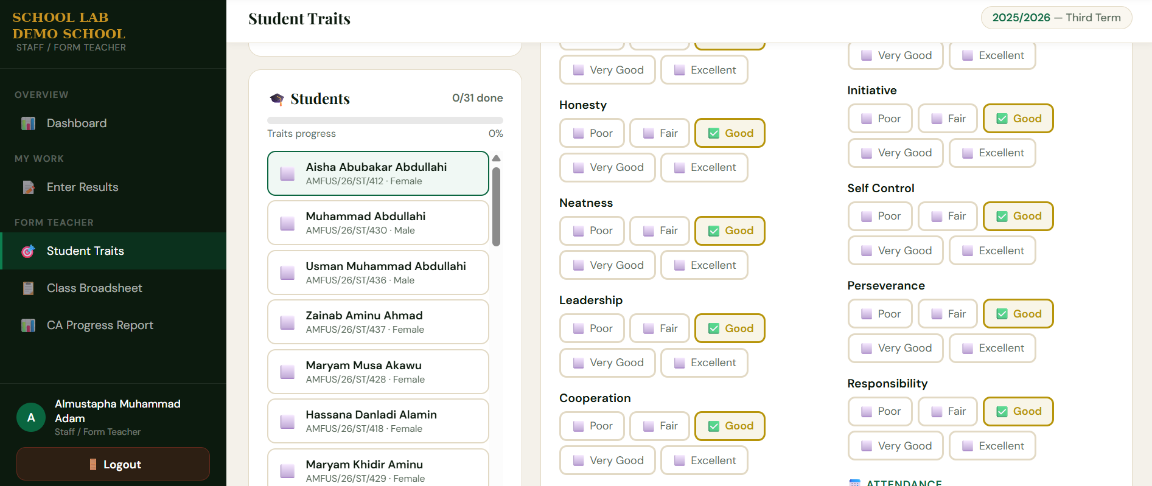Set Neatness to Fair
Image resolution: width=1152 pixels, height=486 pixels.
(659, 231)
